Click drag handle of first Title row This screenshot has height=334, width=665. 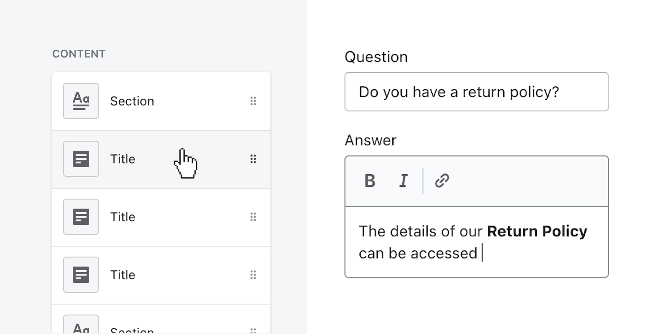click(253, 159)
